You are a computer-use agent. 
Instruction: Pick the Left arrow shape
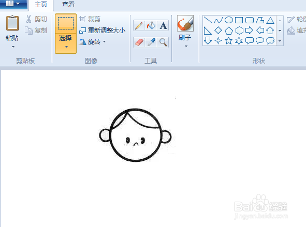260,31
